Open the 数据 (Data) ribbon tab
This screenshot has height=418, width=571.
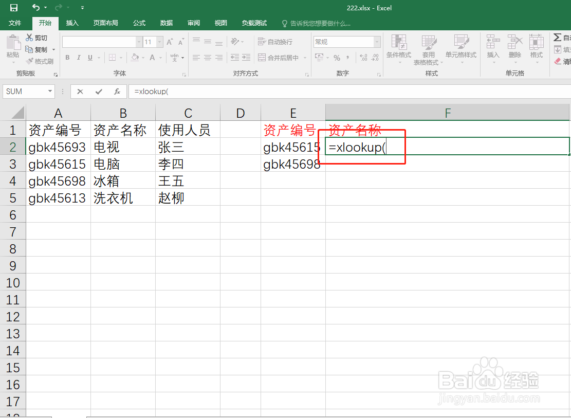point(165,23)
